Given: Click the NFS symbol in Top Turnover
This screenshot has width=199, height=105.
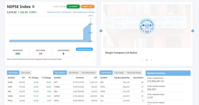Looking at the screenshot, I should click(56, 82).
